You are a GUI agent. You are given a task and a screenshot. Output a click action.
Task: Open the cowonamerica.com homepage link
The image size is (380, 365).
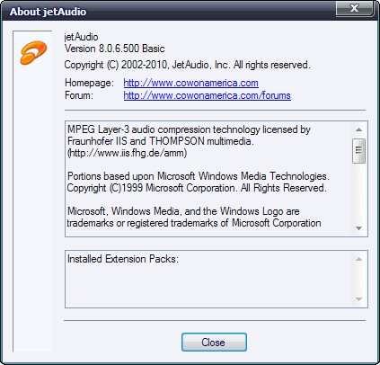(190, 83)
